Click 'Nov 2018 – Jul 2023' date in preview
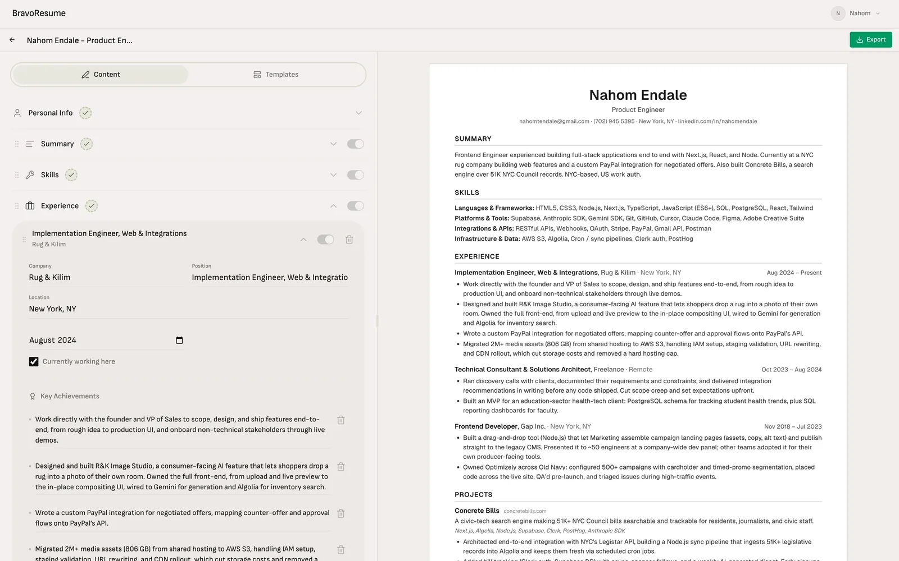 click(x=793, y=426)
